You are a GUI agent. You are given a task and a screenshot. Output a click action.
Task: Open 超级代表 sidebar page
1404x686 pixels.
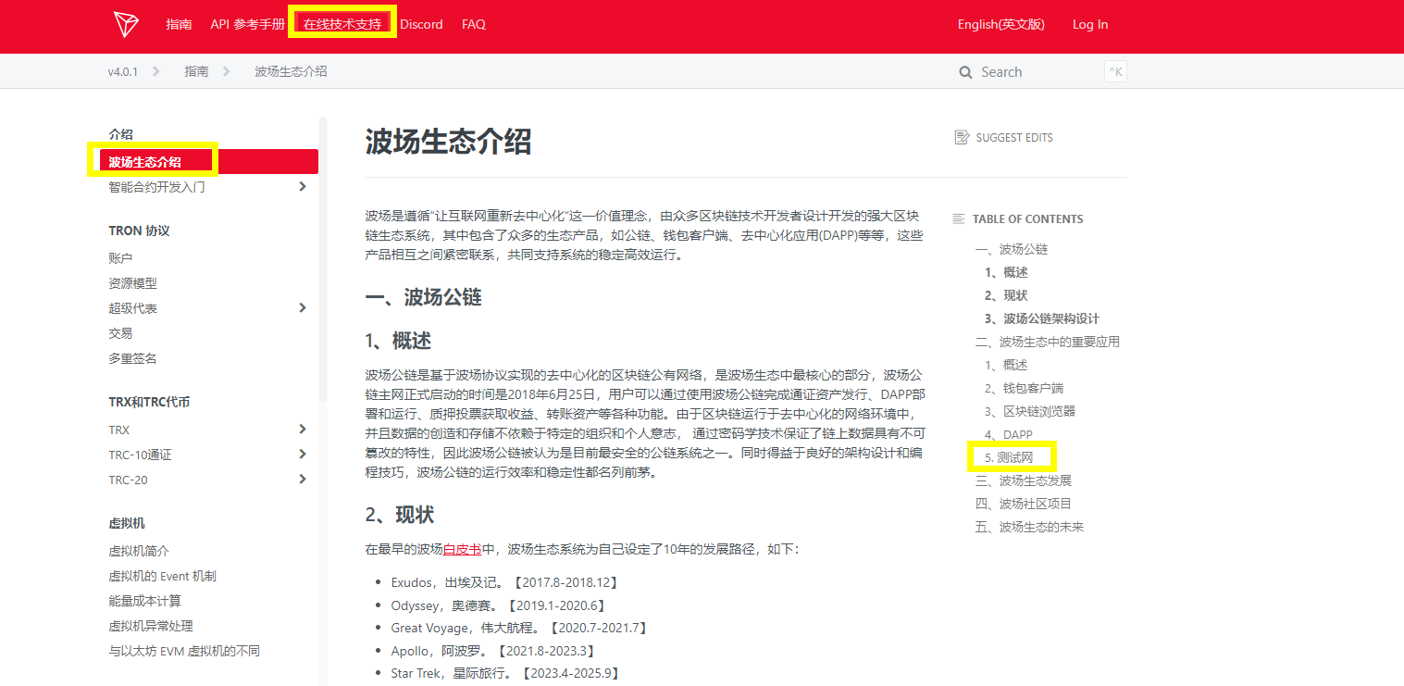pos(132,308)
